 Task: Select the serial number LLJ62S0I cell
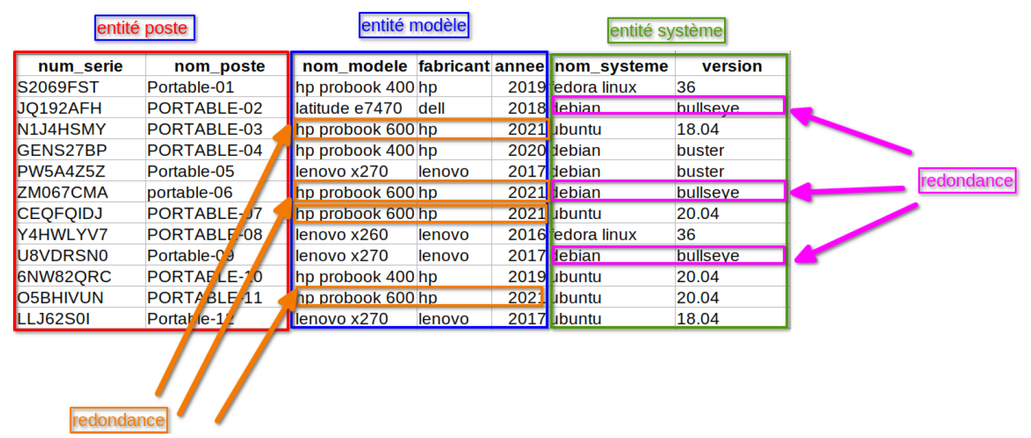(x=54, y=319)
